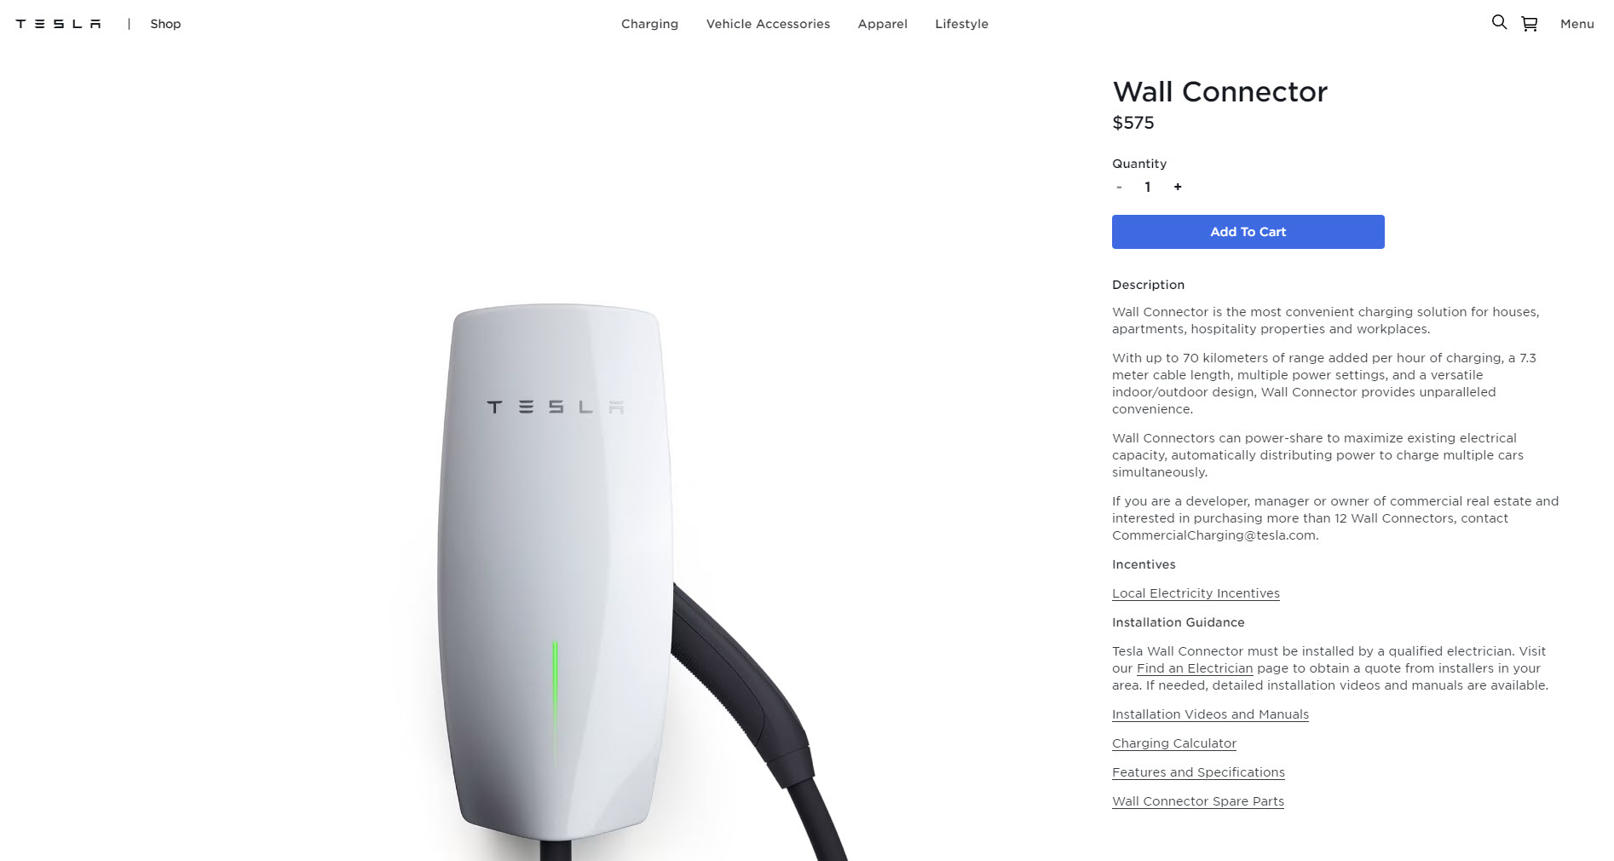Open Local Electricity Incentives link
The image size is (1614, 861).
pyautogui.click(x=1196, y=593)
